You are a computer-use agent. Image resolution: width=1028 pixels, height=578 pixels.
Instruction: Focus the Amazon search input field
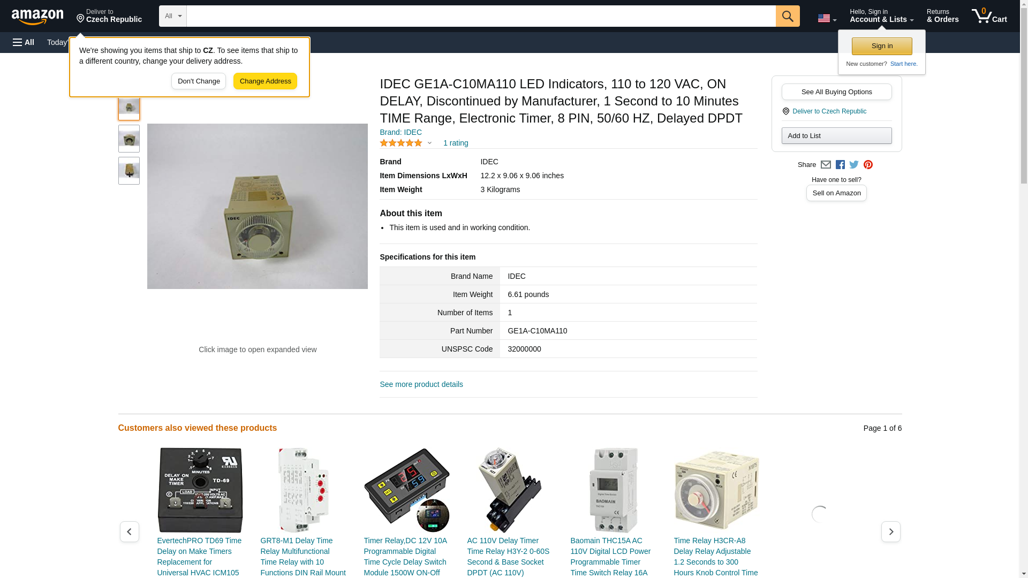coord(481,16)
